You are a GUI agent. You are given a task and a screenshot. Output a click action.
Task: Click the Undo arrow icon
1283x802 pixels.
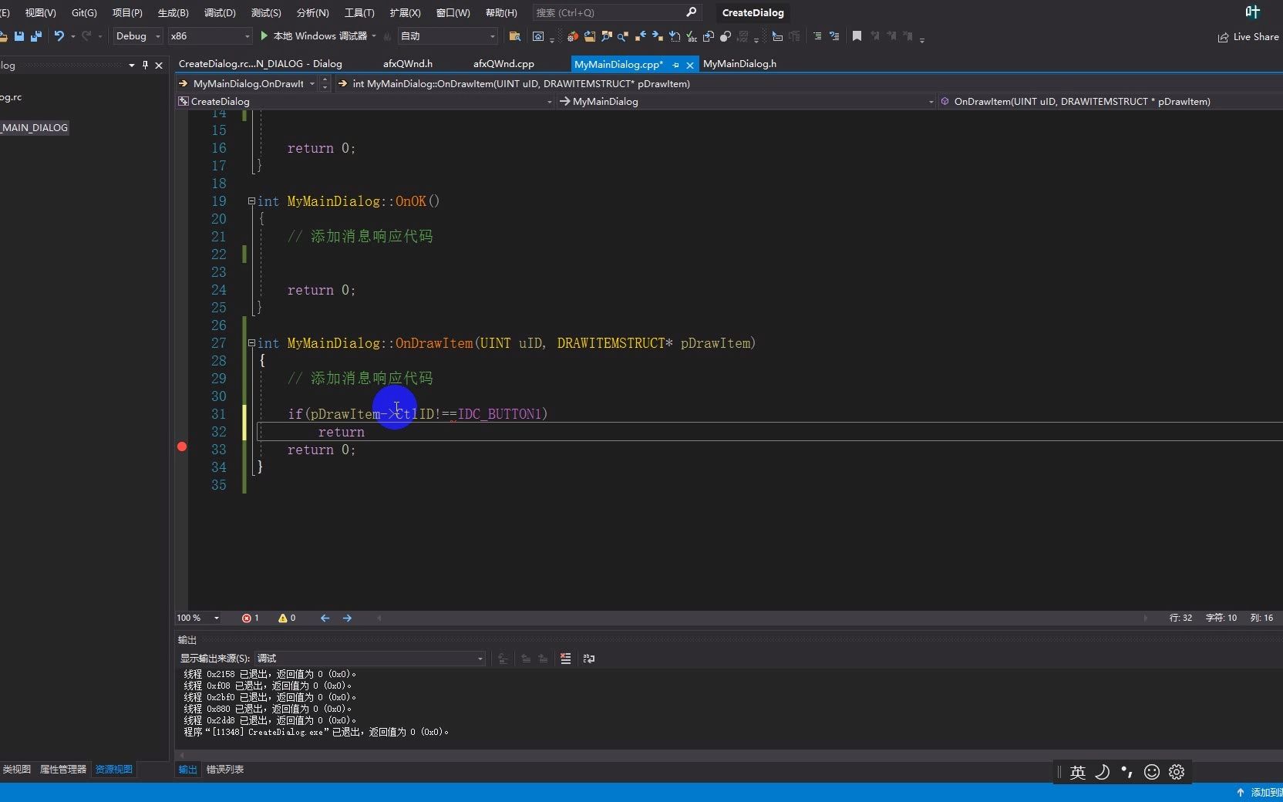59,36
